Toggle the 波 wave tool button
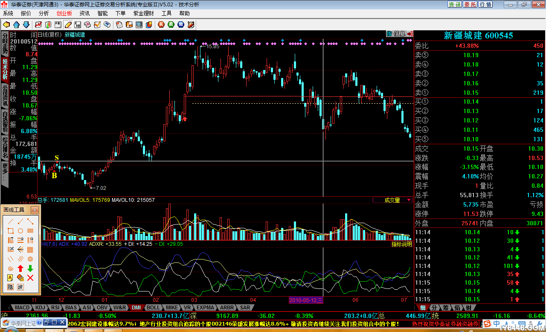The height and width of the screenshot is (332, 546). click(x=20, y=287)
